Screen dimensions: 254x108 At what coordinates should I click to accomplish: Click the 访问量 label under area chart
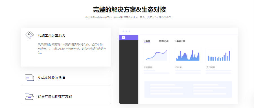(178, 67)
